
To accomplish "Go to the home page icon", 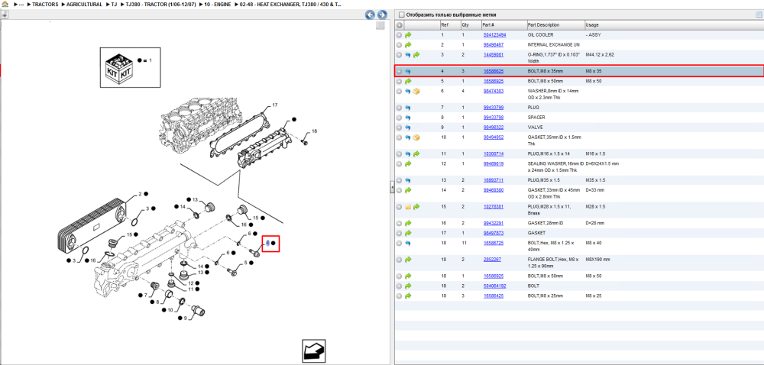I will tap(5, 4).
